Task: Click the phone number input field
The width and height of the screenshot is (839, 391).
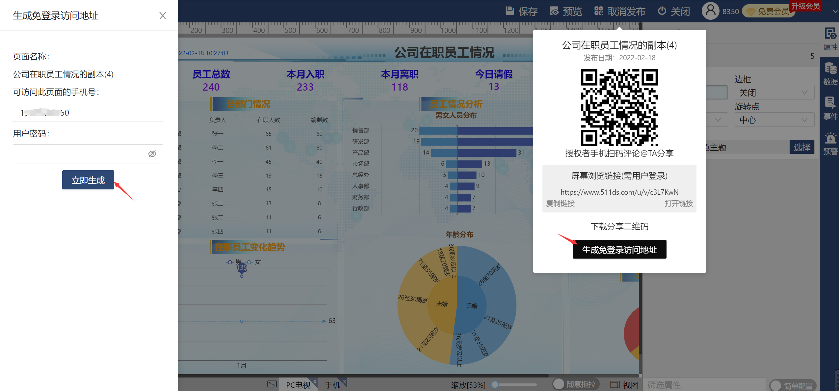Action: (x=88, y=112)
